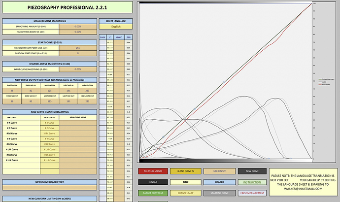This screenshot has height=202, width=340.
Task: Click the NEW L* column header
Action: pyautogui.click(x=119, y=37)
